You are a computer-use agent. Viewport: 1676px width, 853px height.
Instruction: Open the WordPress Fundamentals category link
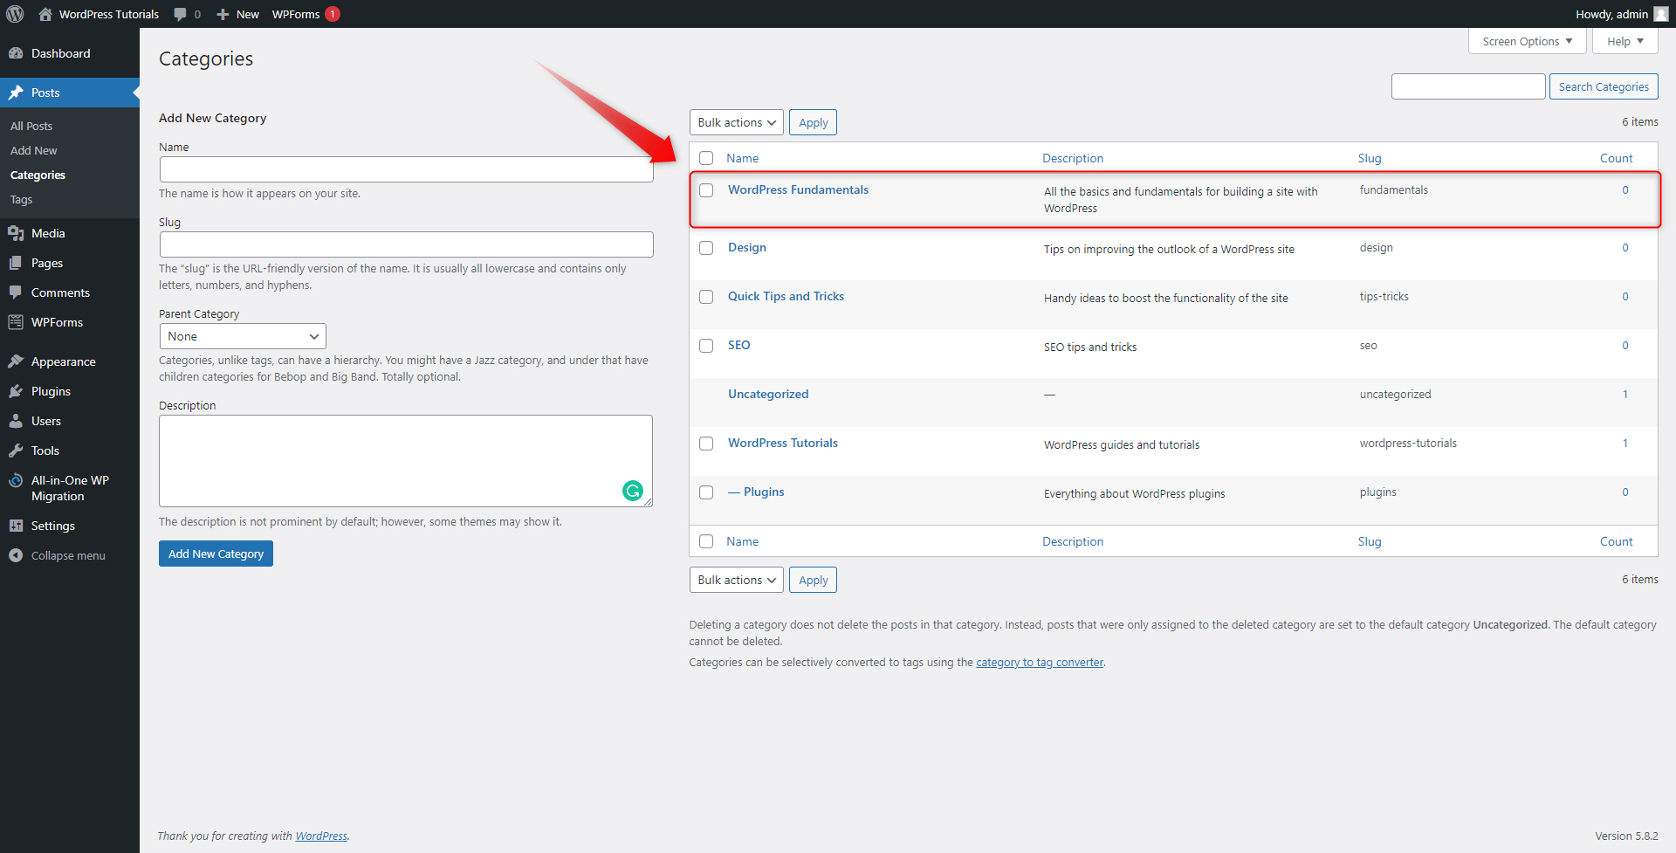click(798, 189)
